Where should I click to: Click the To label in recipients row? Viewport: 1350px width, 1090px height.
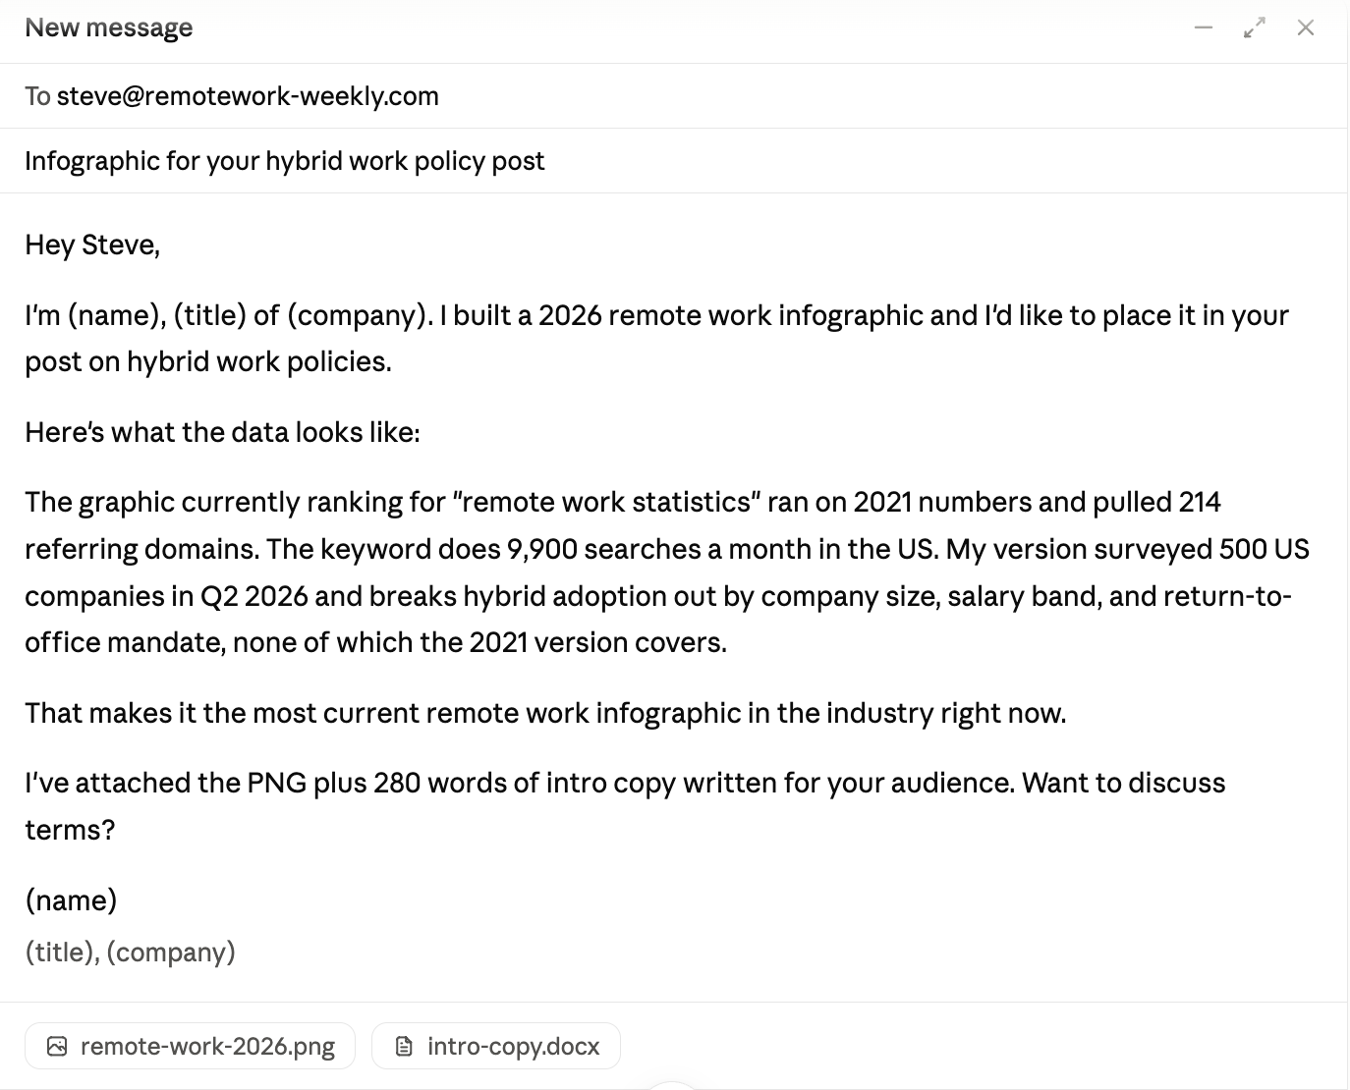coord(37,96)
